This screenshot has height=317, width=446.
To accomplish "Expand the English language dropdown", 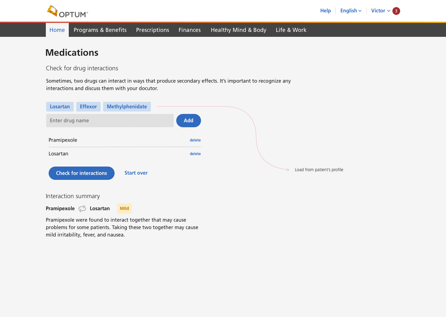I will point(351,11).
